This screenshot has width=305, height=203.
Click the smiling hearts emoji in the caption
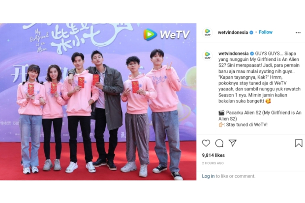268,101
